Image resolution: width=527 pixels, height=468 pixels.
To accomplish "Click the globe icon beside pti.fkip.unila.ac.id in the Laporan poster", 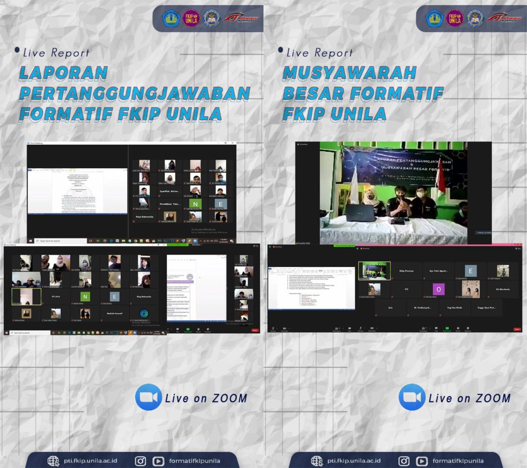I will (x=54, y=460).
